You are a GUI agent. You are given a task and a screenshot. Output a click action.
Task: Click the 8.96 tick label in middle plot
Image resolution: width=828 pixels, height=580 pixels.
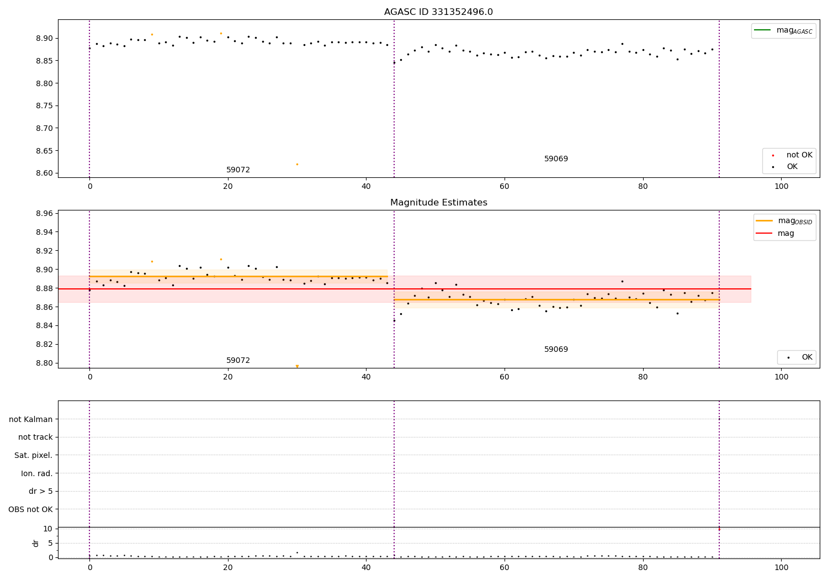tap(45, 214)
